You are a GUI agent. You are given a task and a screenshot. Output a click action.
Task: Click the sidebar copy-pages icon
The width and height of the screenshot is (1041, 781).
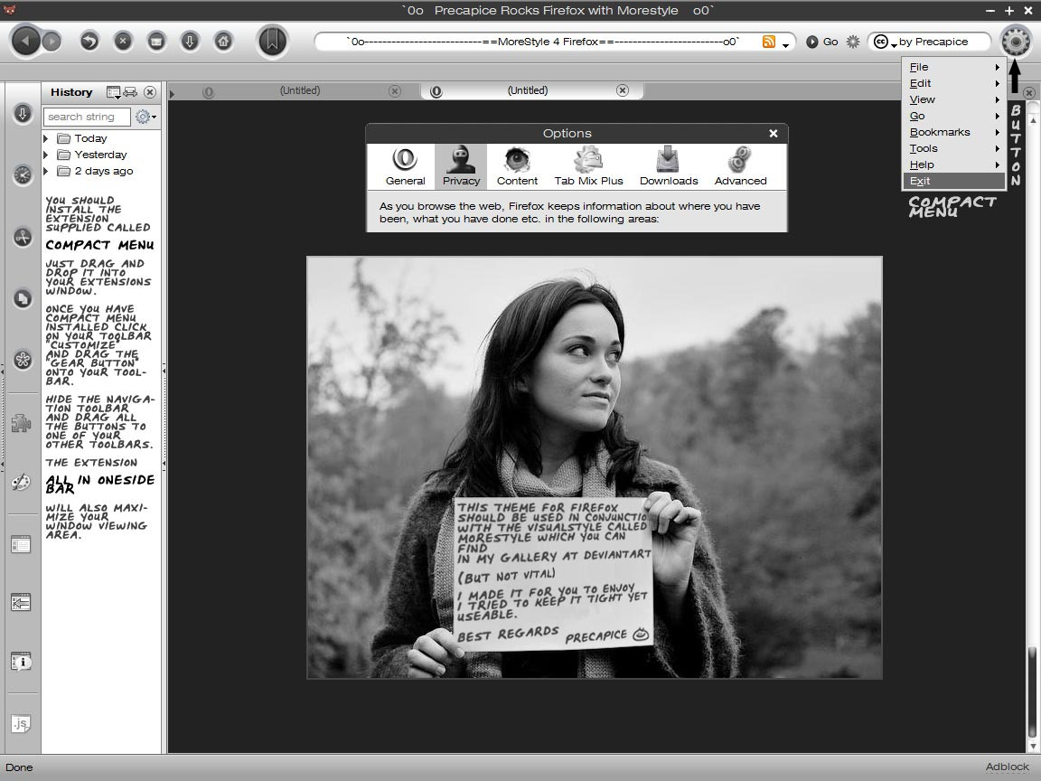pos(23,298)
